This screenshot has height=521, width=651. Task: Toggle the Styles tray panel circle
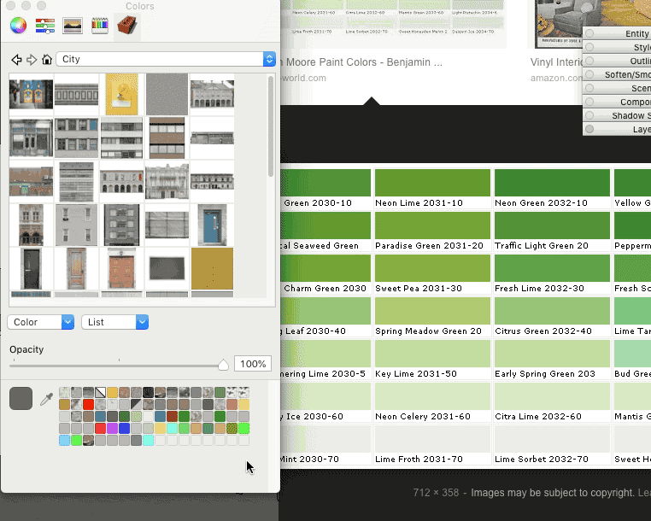[589, 47]
